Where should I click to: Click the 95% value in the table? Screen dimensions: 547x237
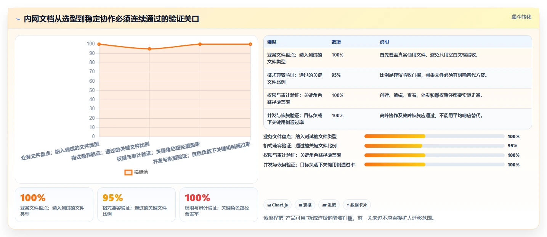pyautogui.click(x=336, y=75)
